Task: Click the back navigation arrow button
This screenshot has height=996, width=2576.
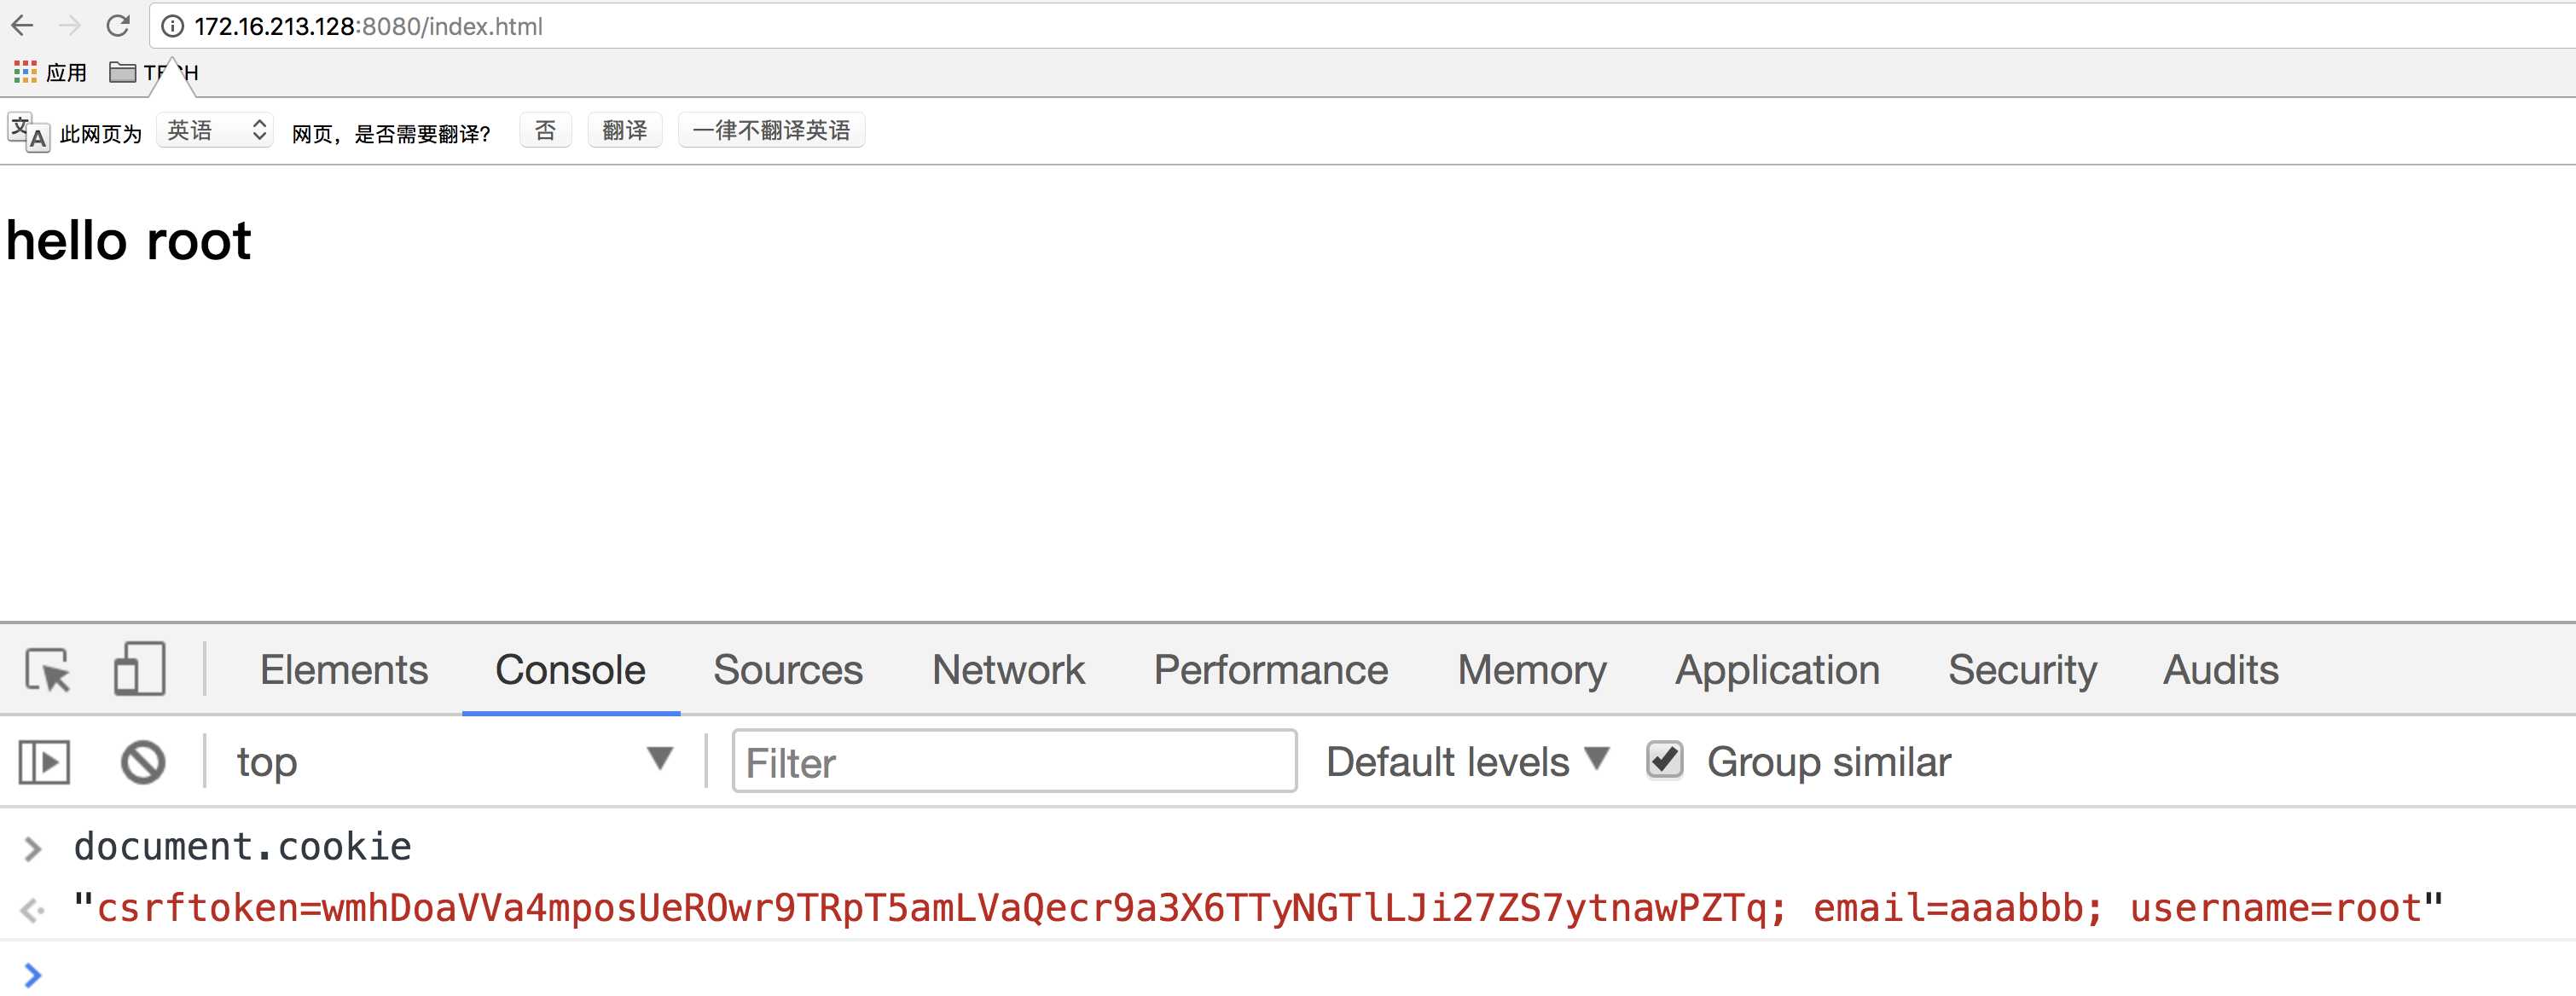Action: click(x=25, y=23)
